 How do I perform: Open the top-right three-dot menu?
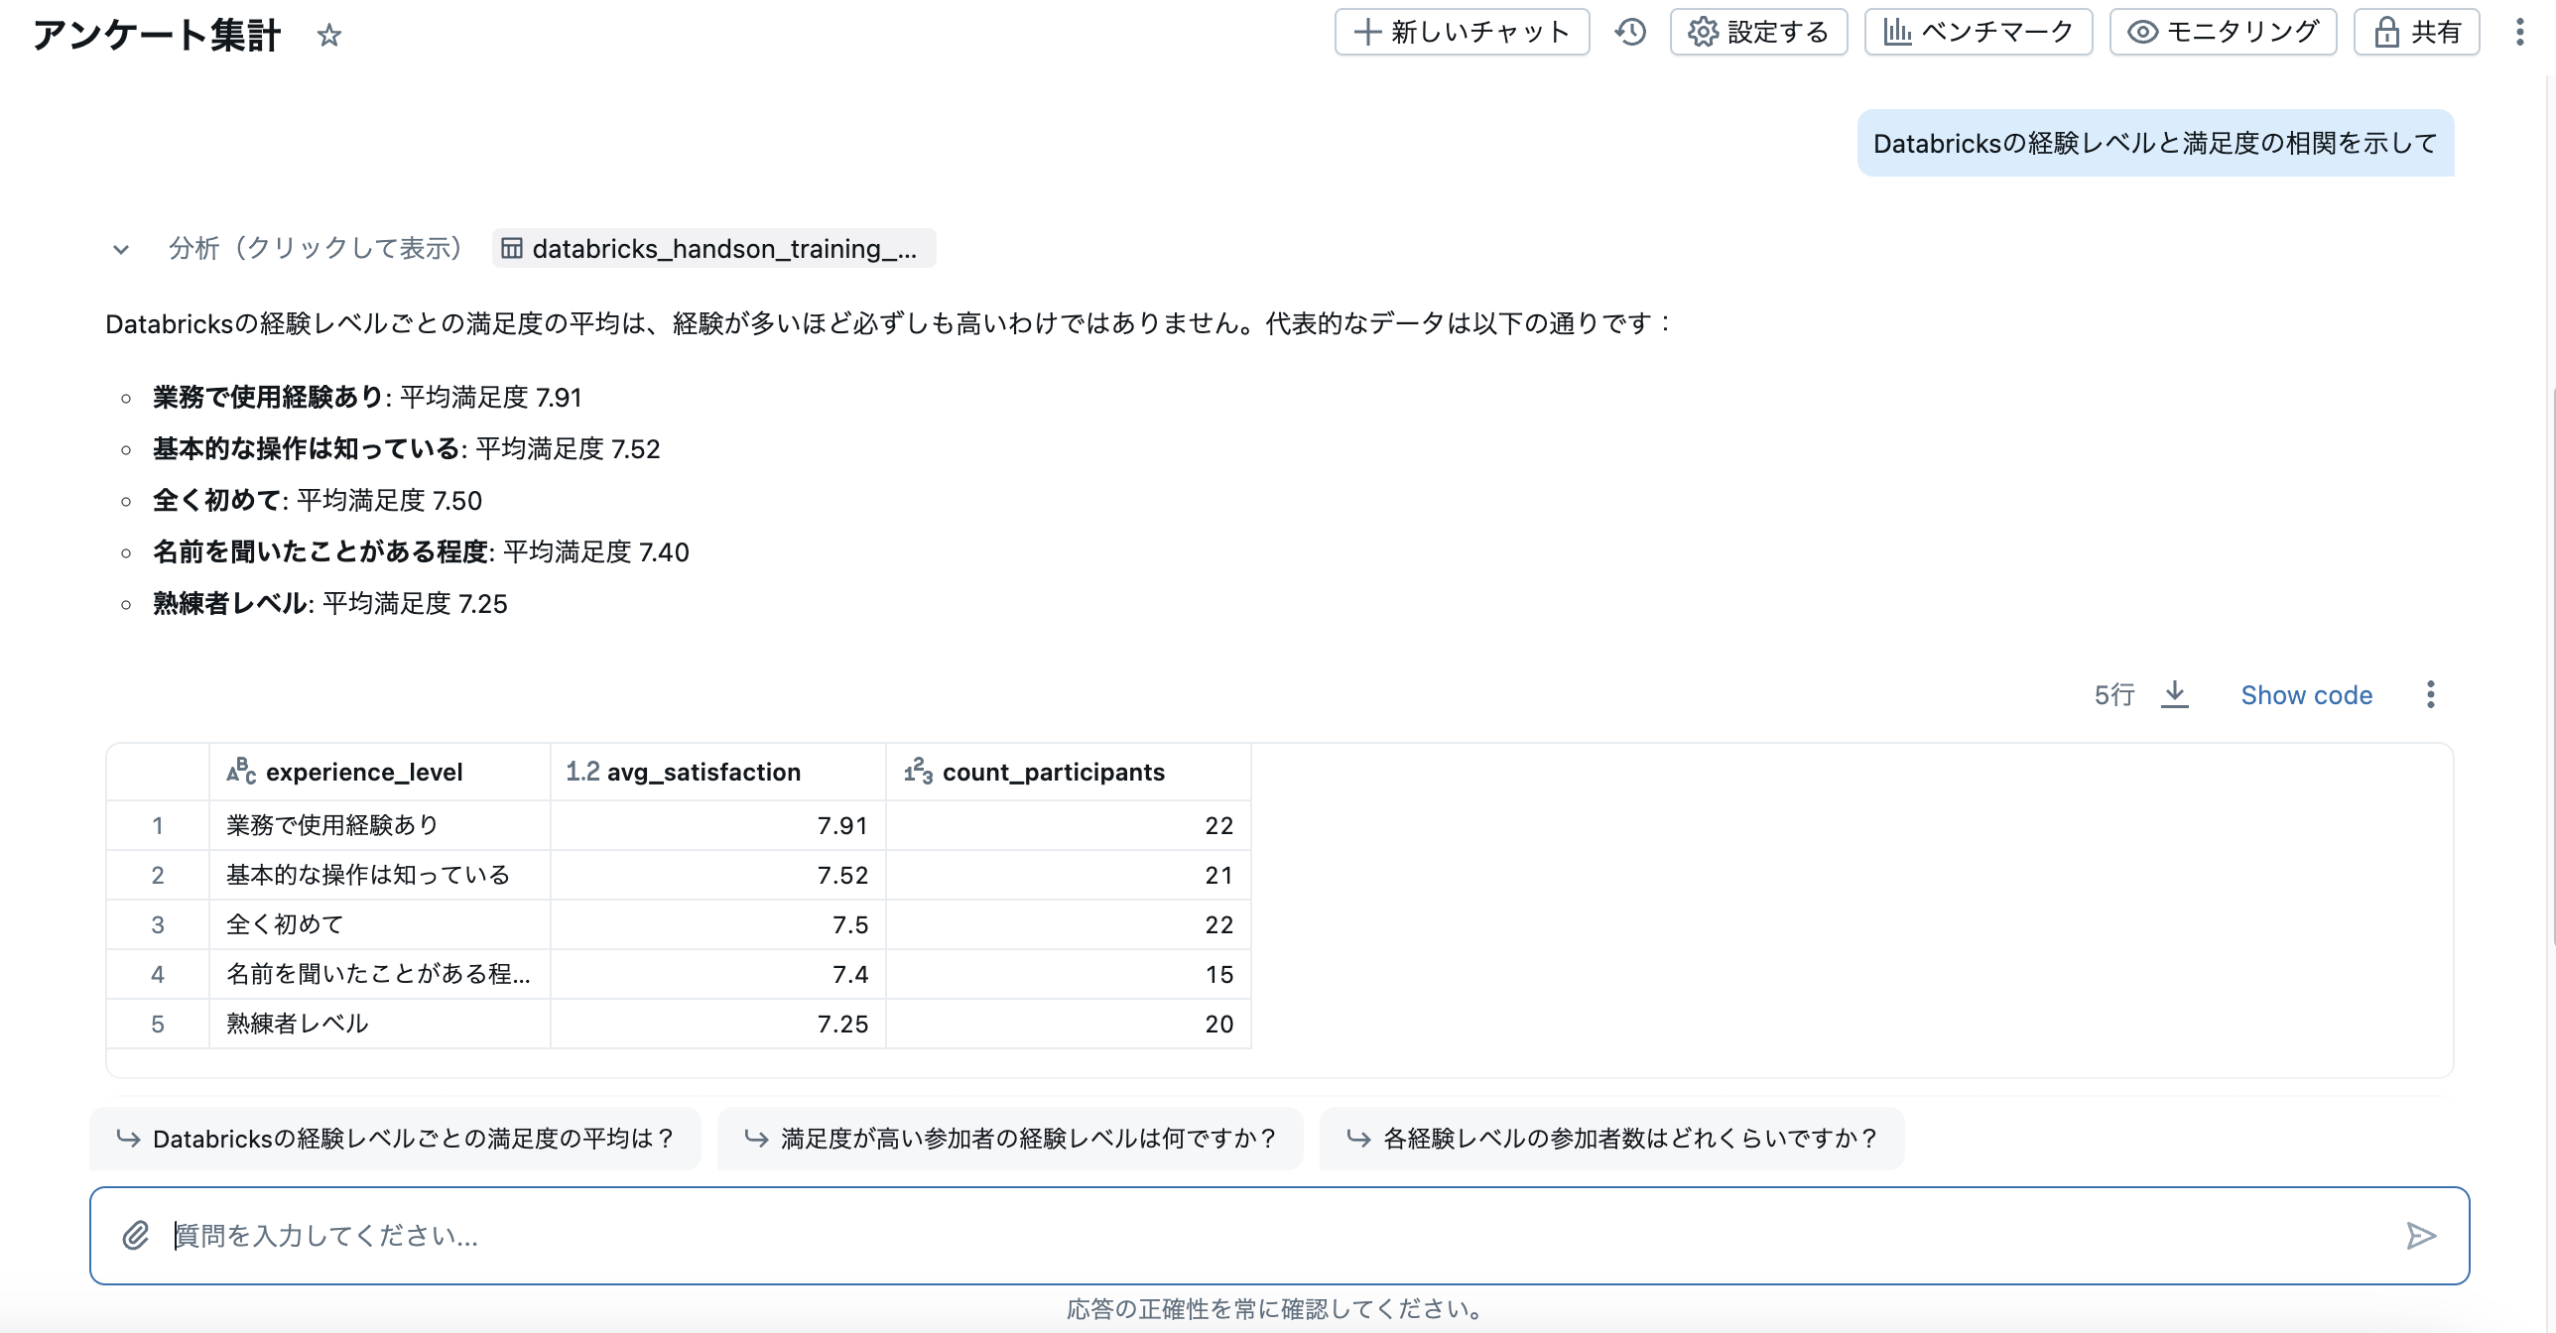(x=2522, y=31)
